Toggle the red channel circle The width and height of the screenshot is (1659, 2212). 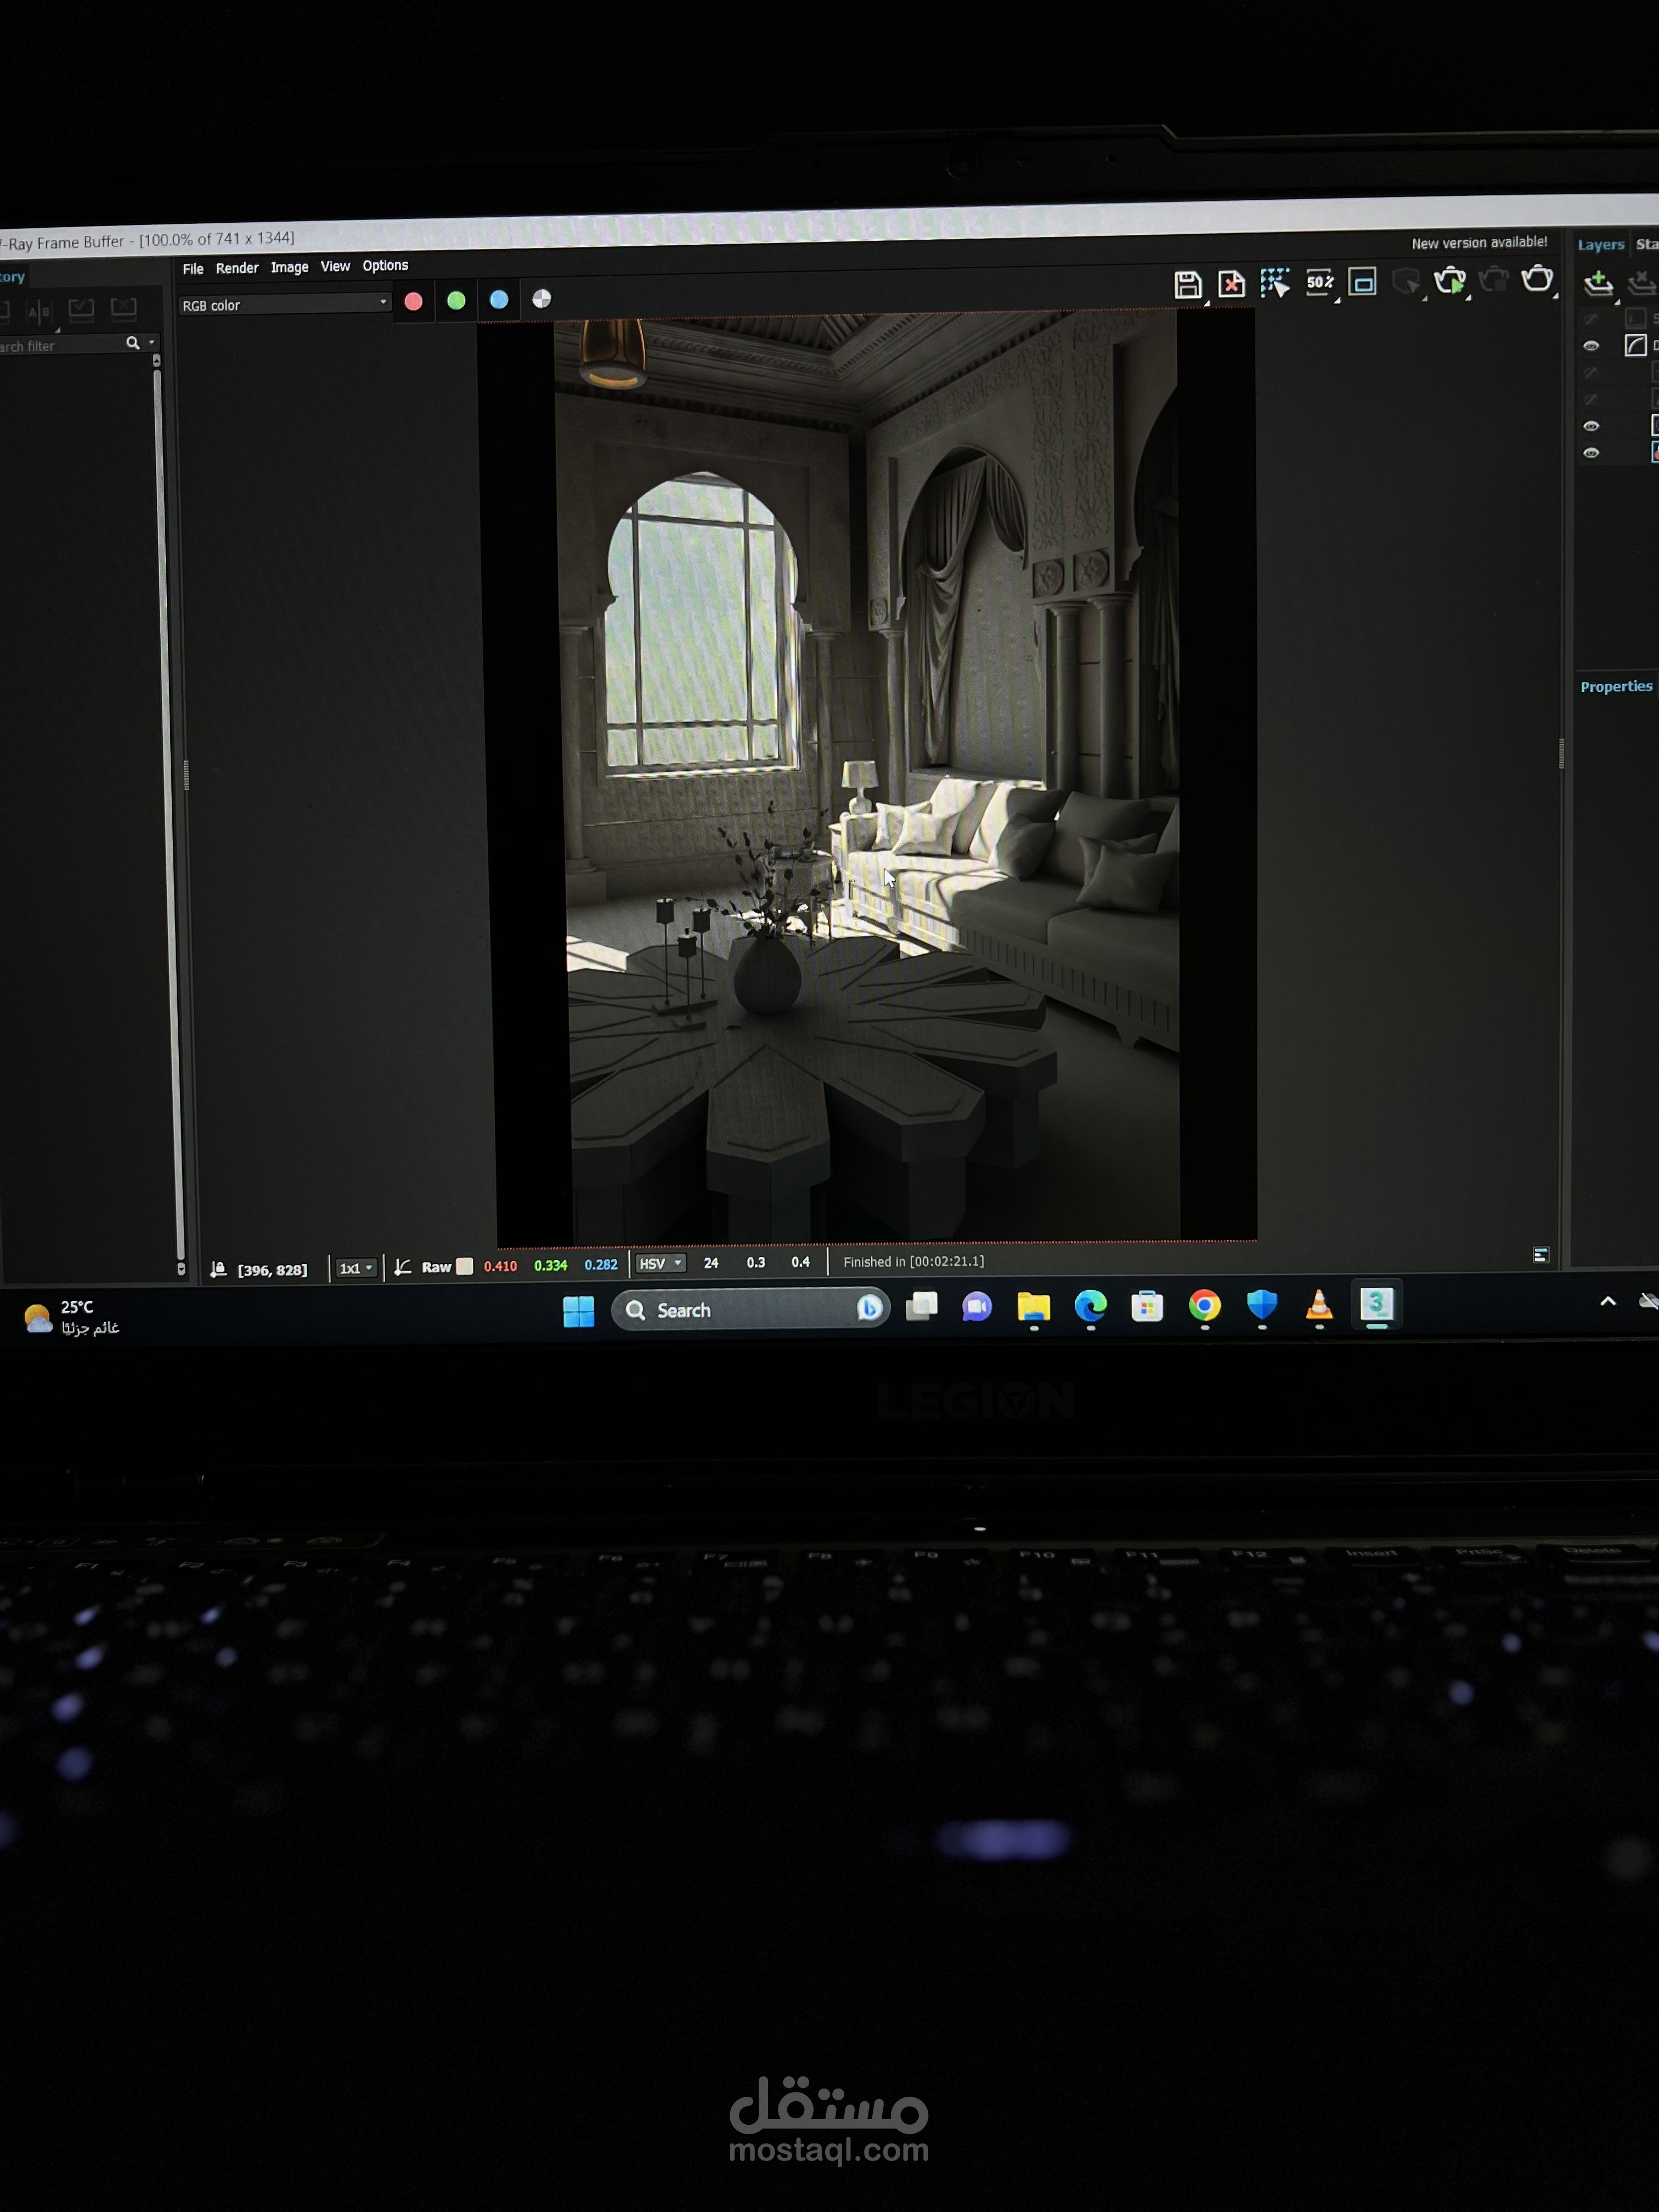(x=413, y=301)
